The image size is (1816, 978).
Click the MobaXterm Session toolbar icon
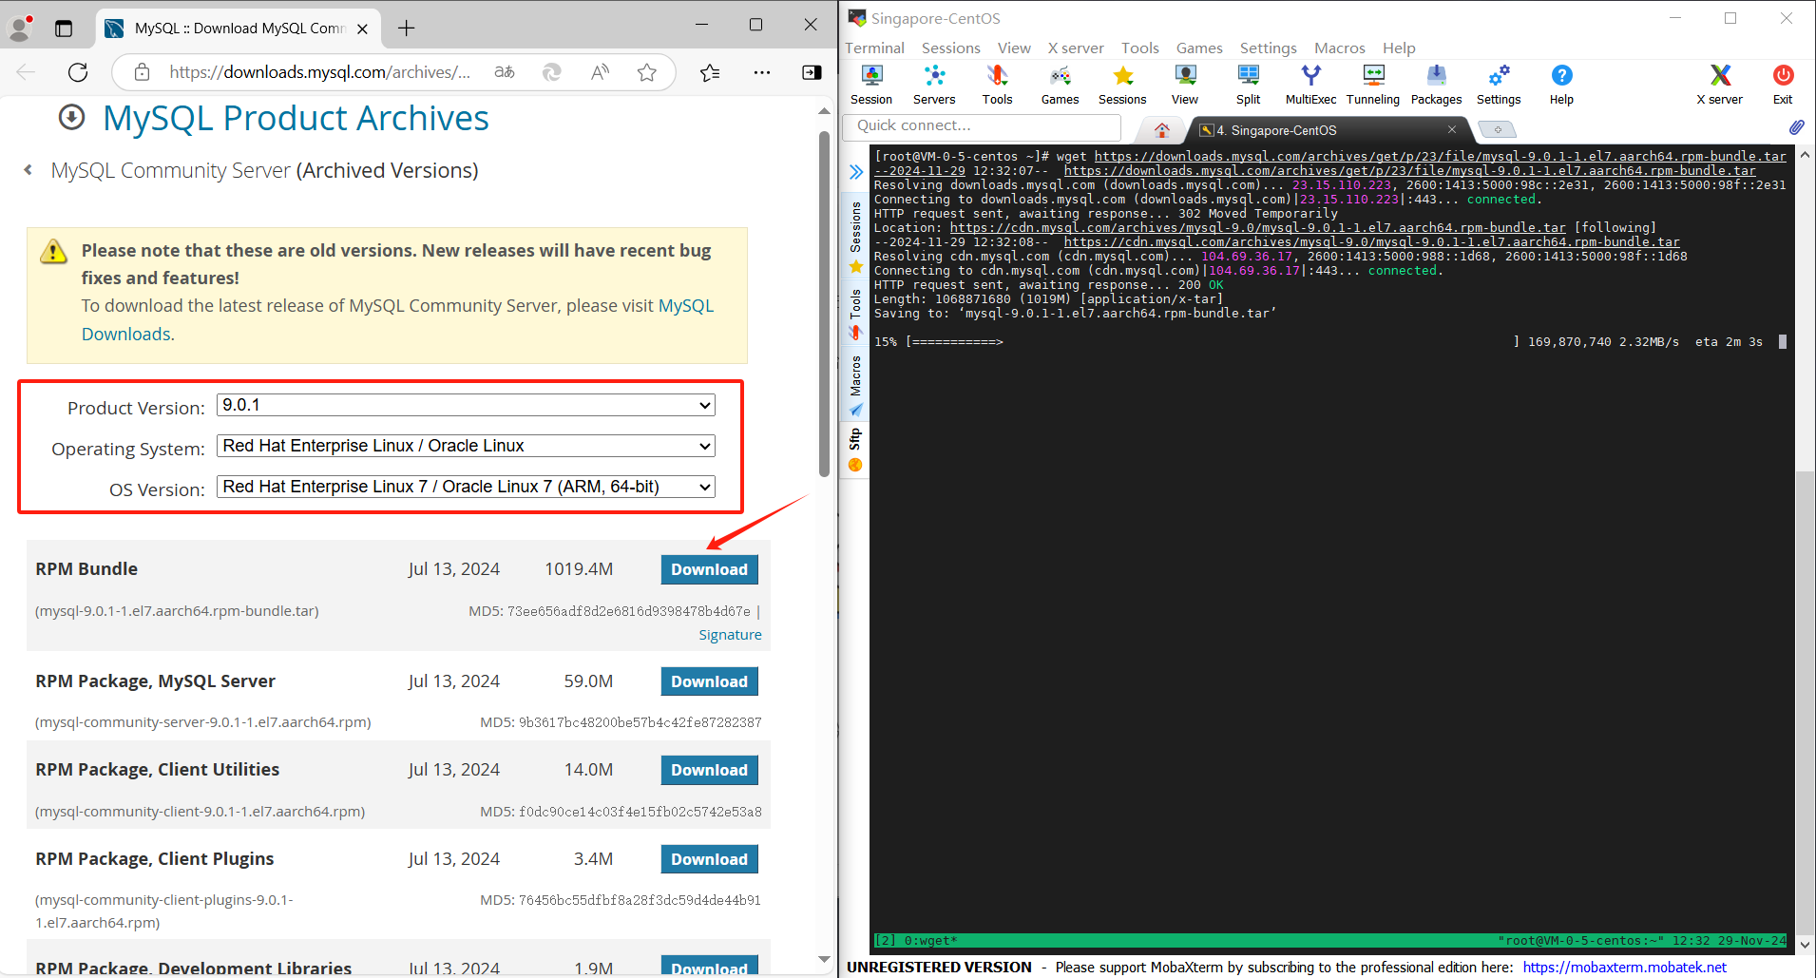click(871, 84)
